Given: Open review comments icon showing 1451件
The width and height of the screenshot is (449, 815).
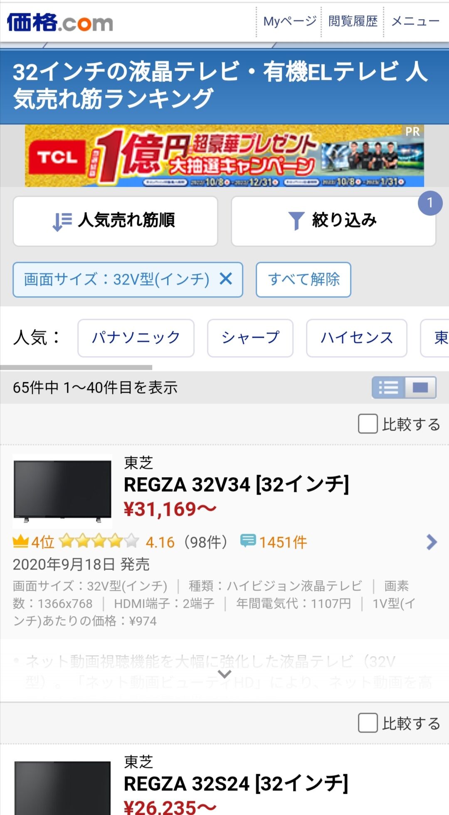Looking at the screenshot, I should pos(248,541).
